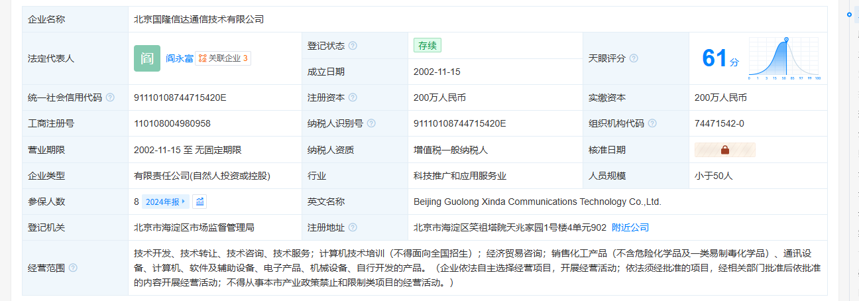The height and width of the screenshot is (301, 859).
Task: Open help icon next to 注册资本
Action: click(x=353, y=97)
